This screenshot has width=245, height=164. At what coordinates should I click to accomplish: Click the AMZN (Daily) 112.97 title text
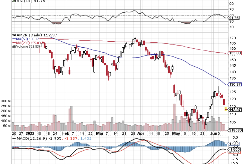(x=36, y=35)
